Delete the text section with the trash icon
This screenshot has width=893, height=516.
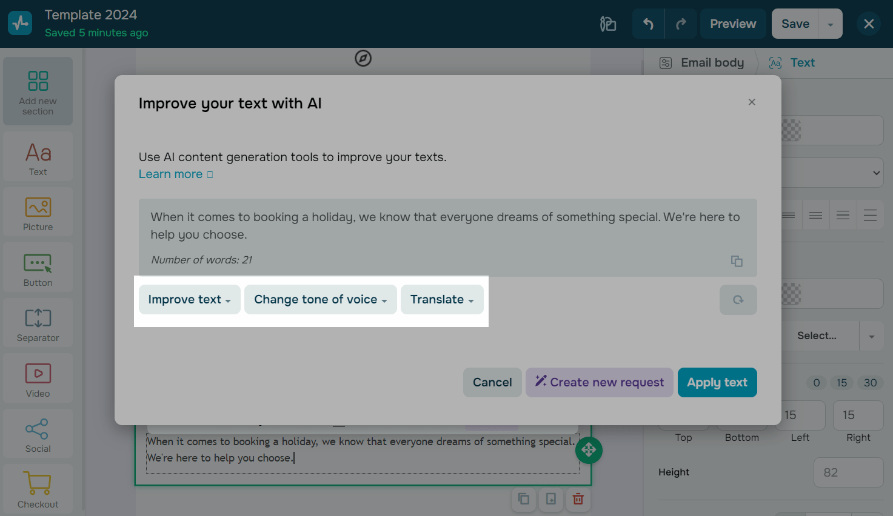point(578,499)
